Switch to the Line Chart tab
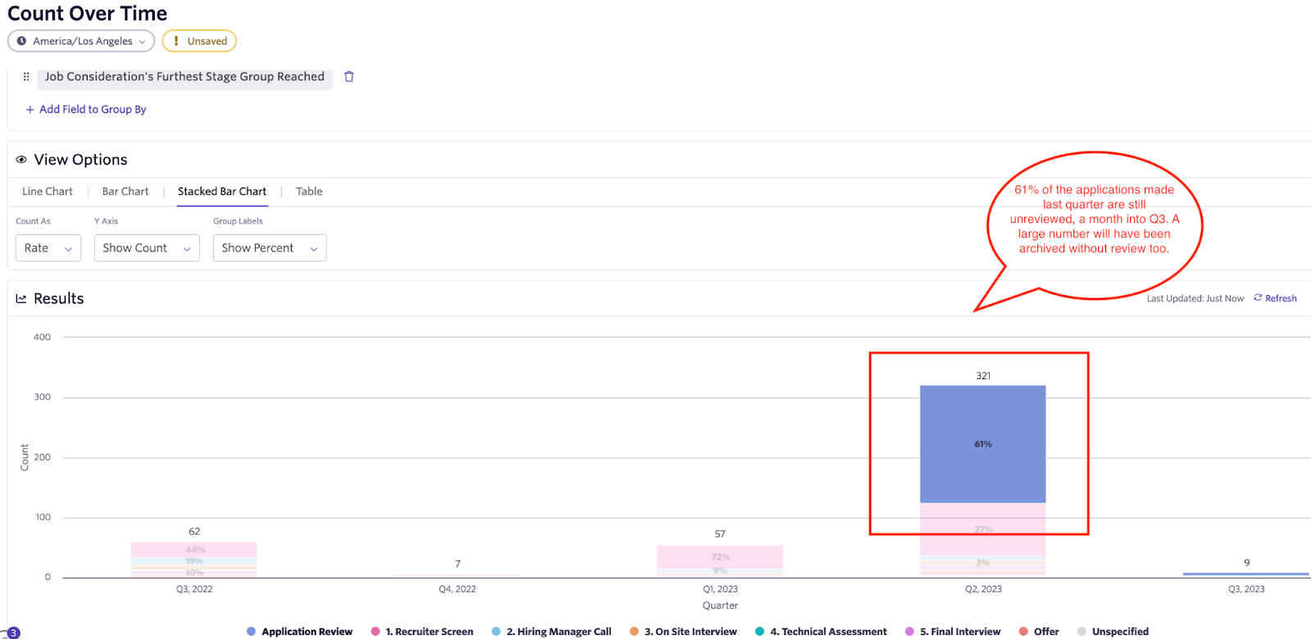Viewport: 1311px width, 639px height. coord(48,192)
